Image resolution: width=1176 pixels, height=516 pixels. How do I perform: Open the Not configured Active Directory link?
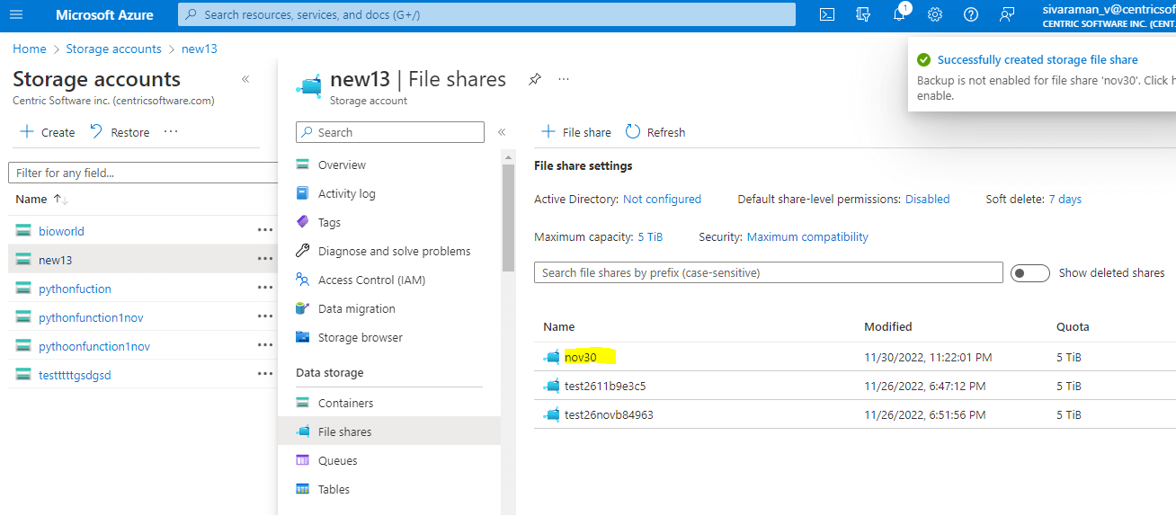click(x=662, y=199)
